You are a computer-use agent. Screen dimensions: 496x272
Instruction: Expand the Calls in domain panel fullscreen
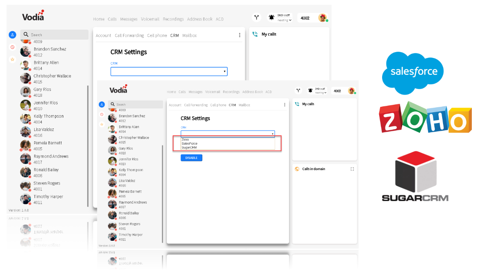coord(352,169)
